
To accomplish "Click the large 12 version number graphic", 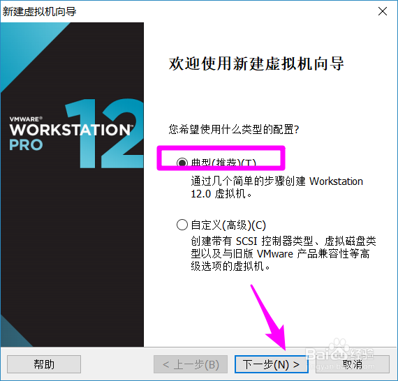I will [104, 133].
